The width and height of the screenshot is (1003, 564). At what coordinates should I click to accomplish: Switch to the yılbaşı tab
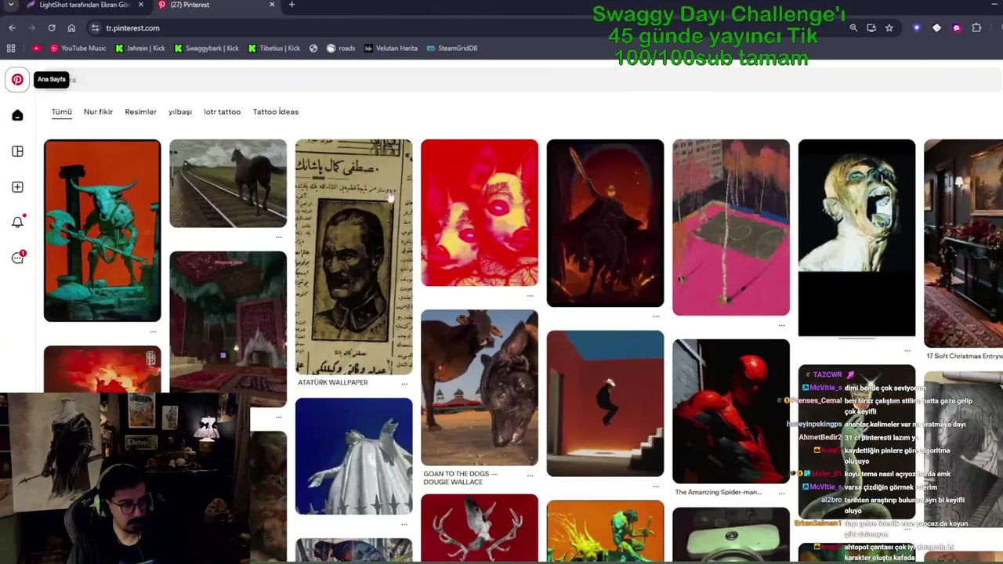click(x=180, y=112)
